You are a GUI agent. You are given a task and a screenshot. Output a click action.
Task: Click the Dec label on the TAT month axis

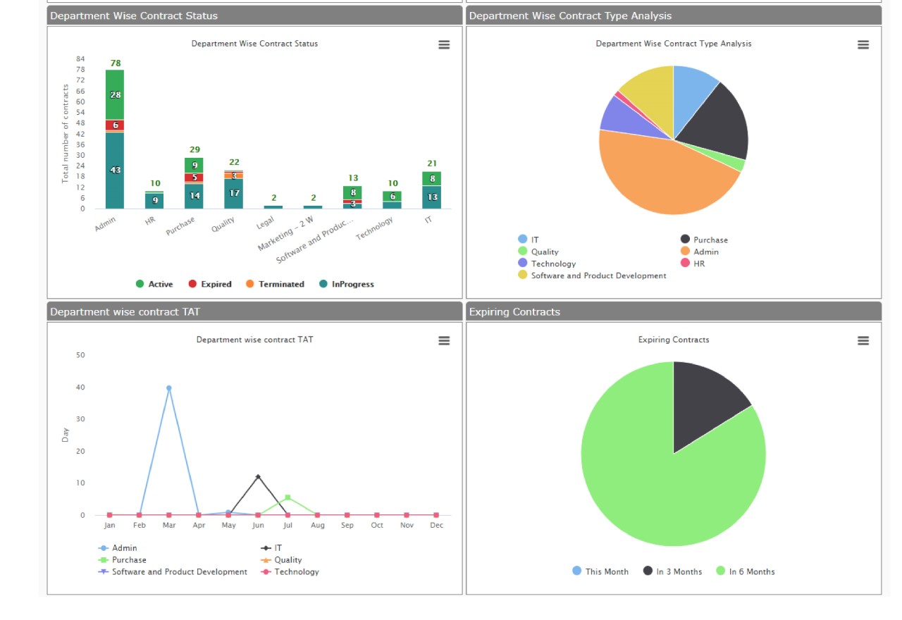coord(436,526)
